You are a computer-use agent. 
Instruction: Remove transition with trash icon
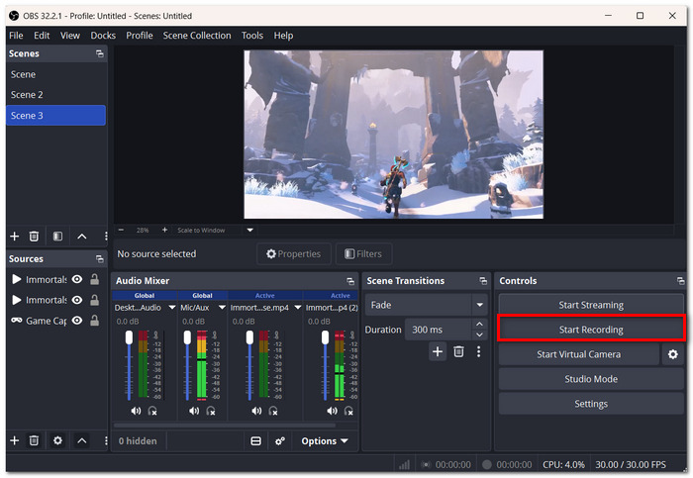click(458, 351)
